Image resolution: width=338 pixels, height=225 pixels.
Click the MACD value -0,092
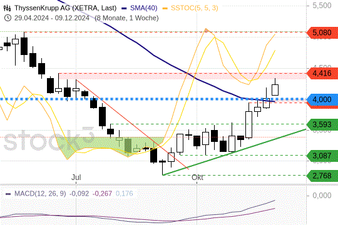click(79, 194)
